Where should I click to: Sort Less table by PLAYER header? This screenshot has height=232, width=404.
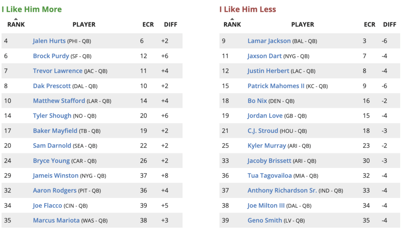(303, 24)
